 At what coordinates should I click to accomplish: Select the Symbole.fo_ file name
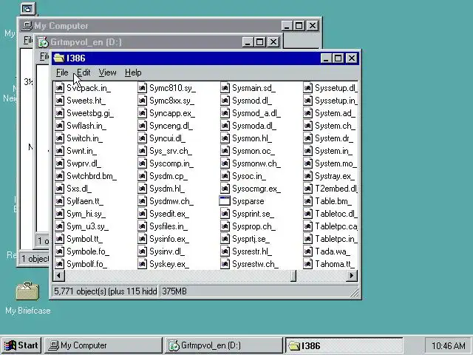coord(88,251)
